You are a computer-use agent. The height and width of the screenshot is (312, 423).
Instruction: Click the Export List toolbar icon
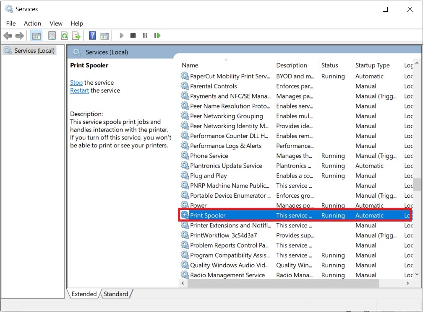click(x=76, y=36)
